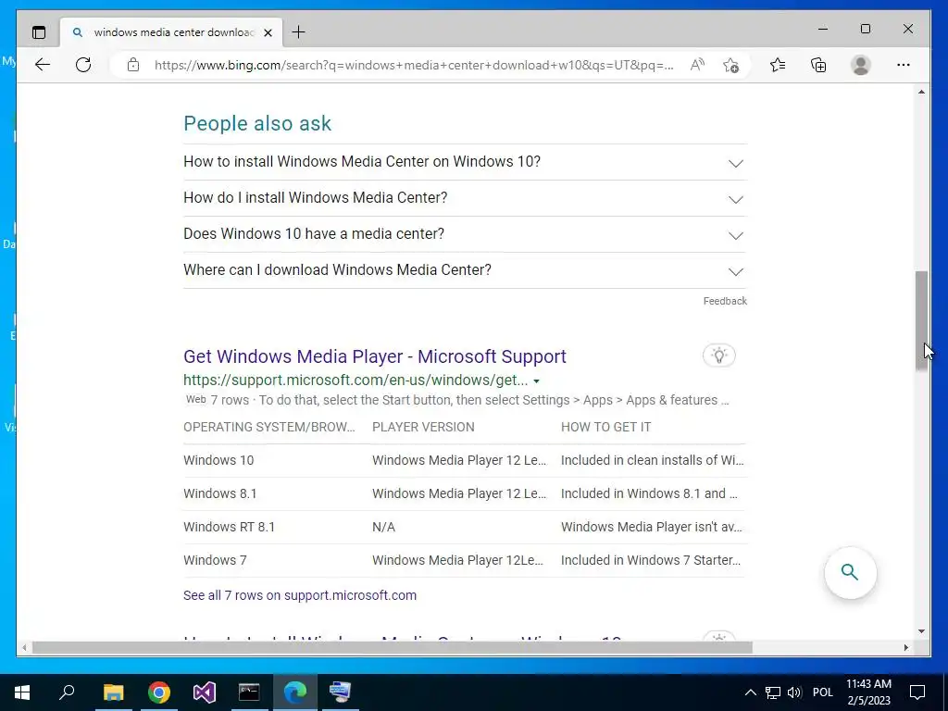
Task: Add this page to favorites
Action: coord(730,65)
